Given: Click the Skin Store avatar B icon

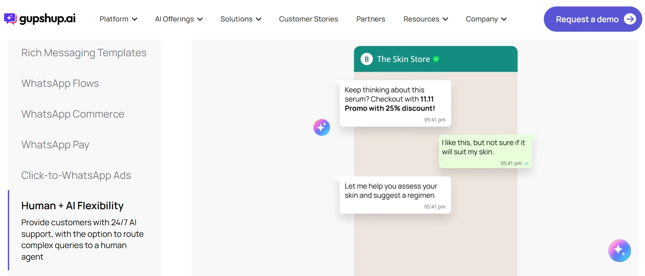Looking at the screenshot, I should 367,59.
